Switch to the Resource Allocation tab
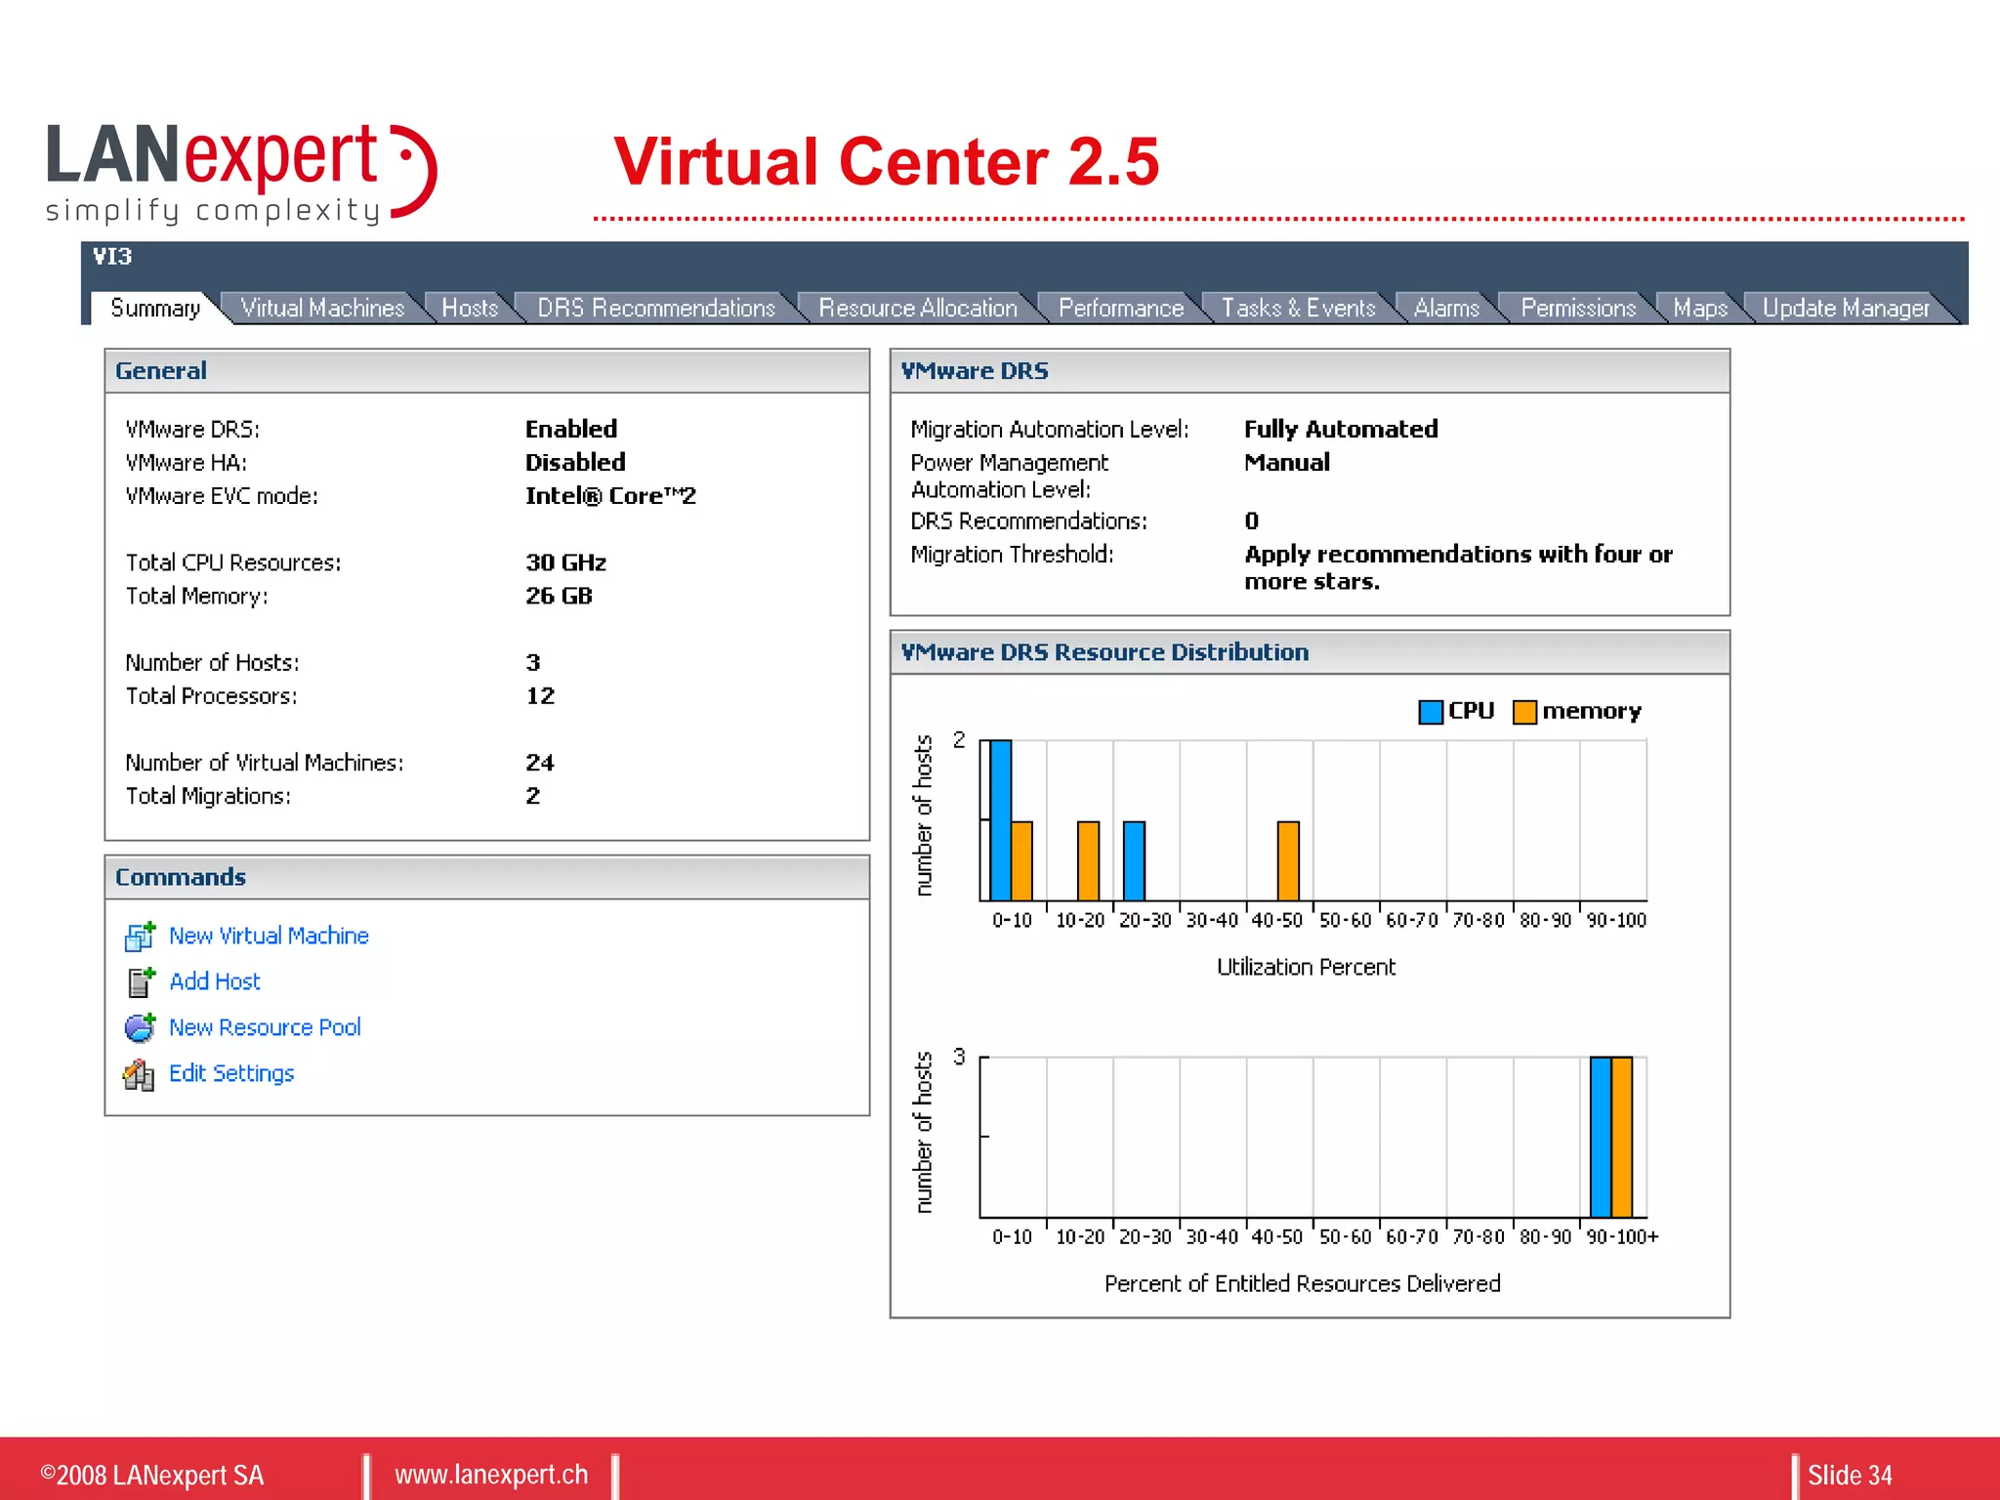The height and width of the screenshot is (1500, 2000). (917, 308)
